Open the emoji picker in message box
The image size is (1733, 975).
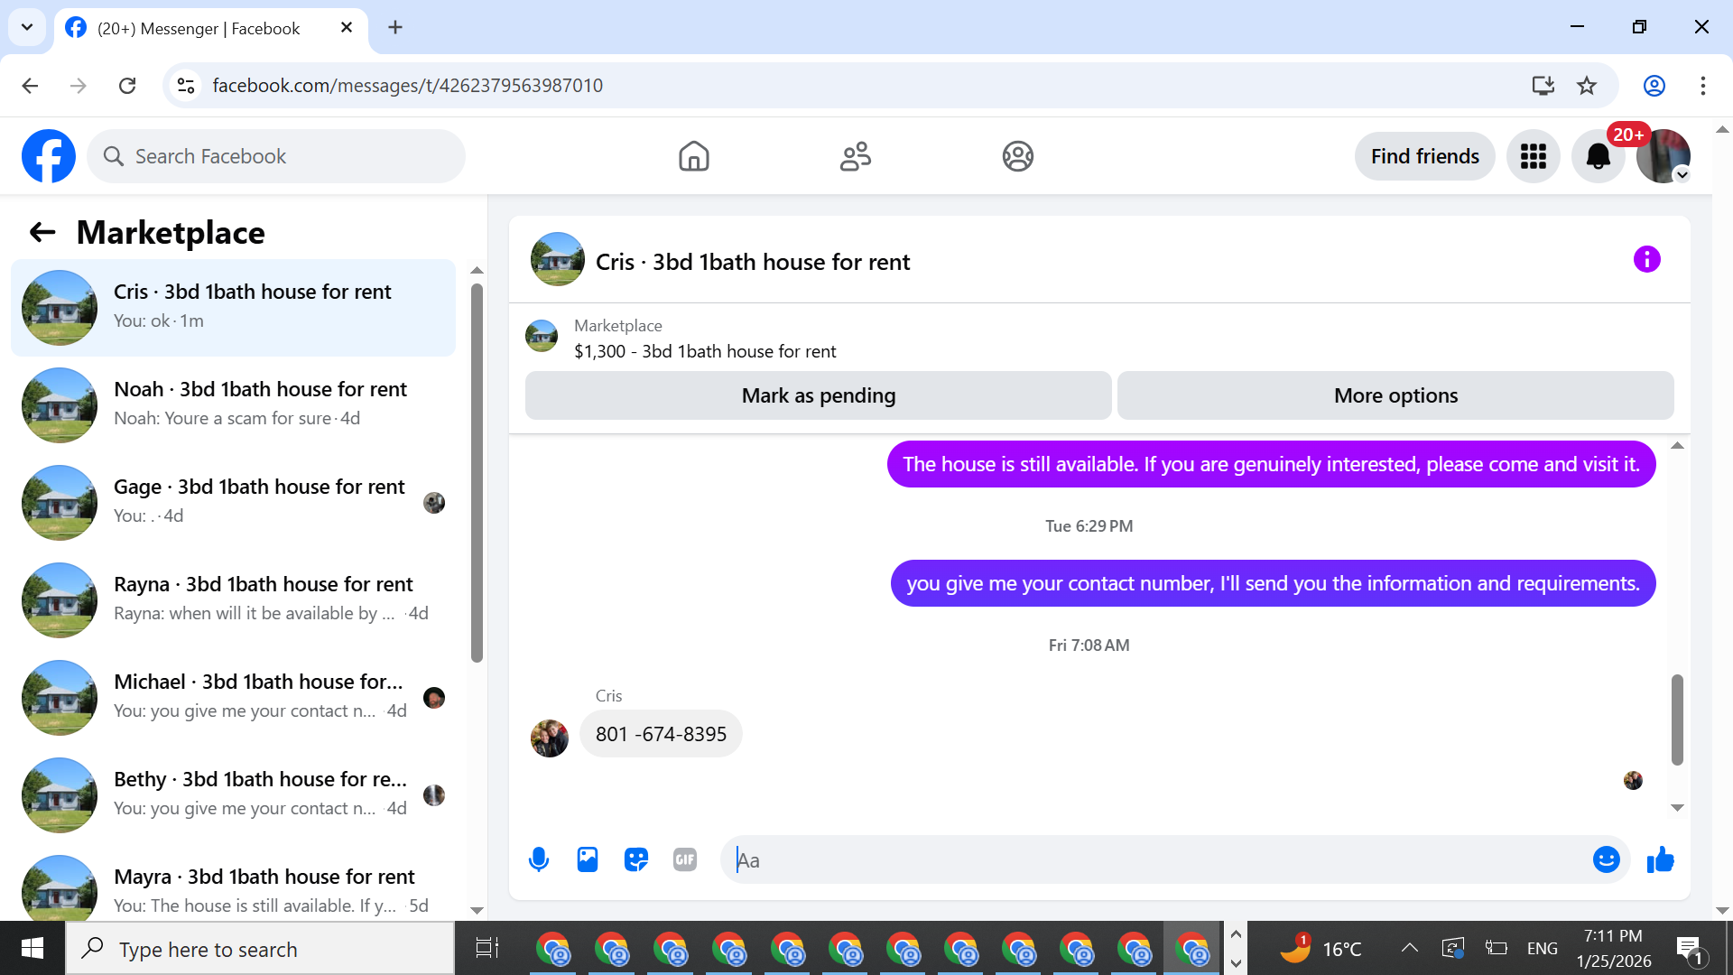[x=1606, y=859]
